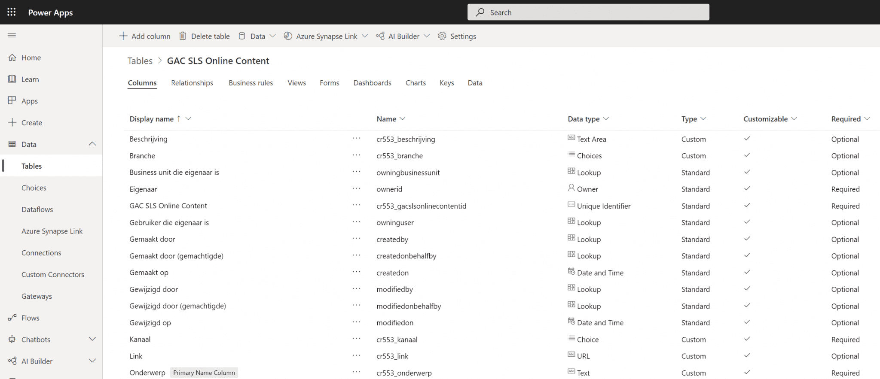Open the Azure Synapse Link dropdown chevron
Viewport: 880px width, 379px height.
point(365,36)
